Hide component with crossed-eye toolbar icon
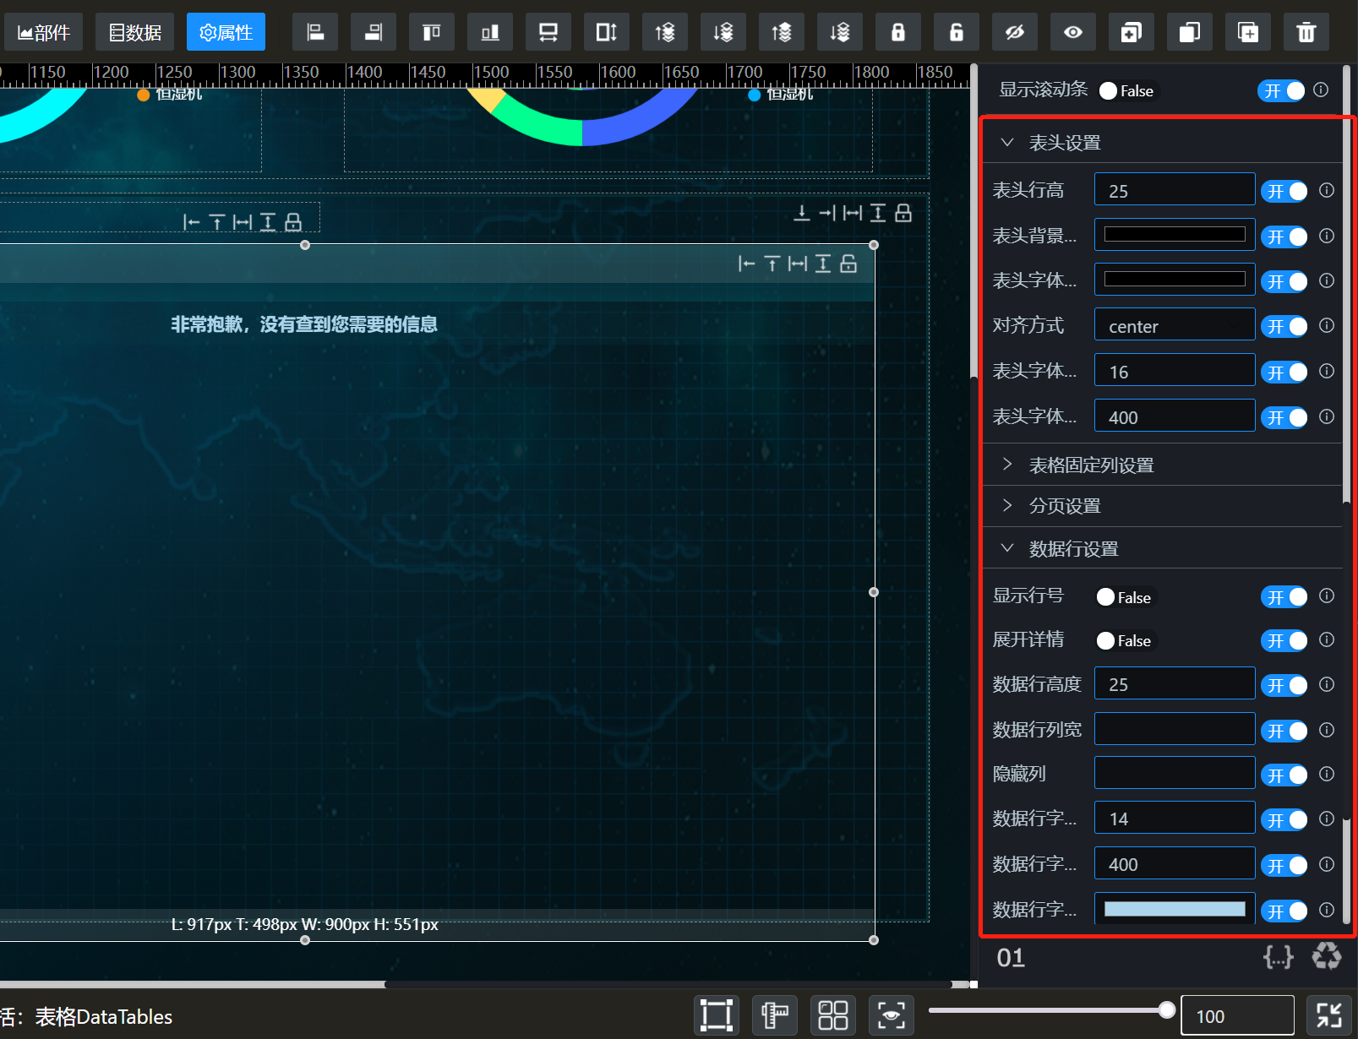Image resolution: width=1358 pixels, height=1039 pixels. [x=1015, y=32]
